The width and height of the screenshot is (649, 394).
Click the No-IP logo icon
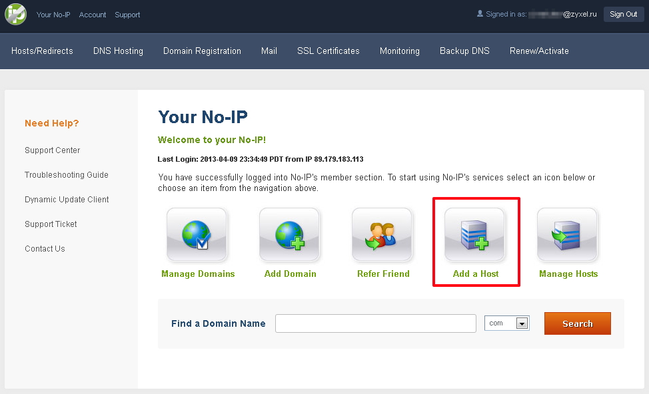pyautogui.click(x=15, y=14)
